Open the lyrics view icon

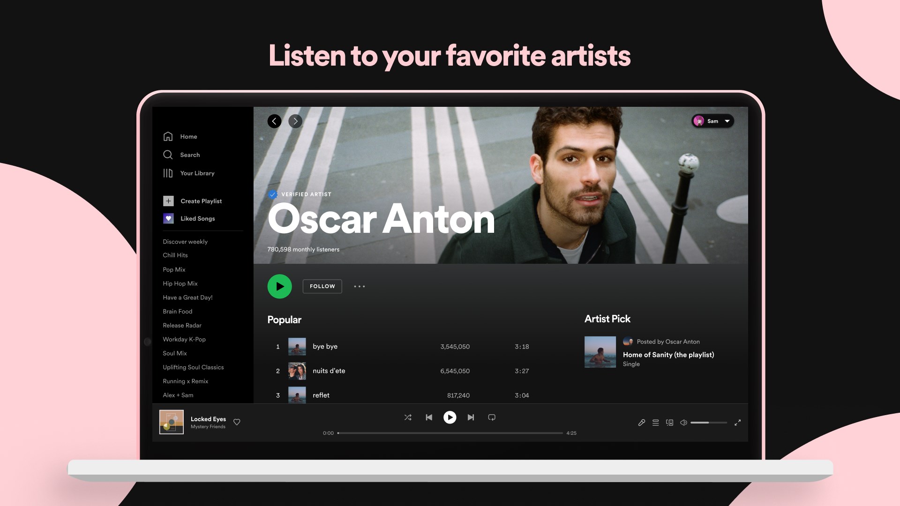[x=642, y=422]
